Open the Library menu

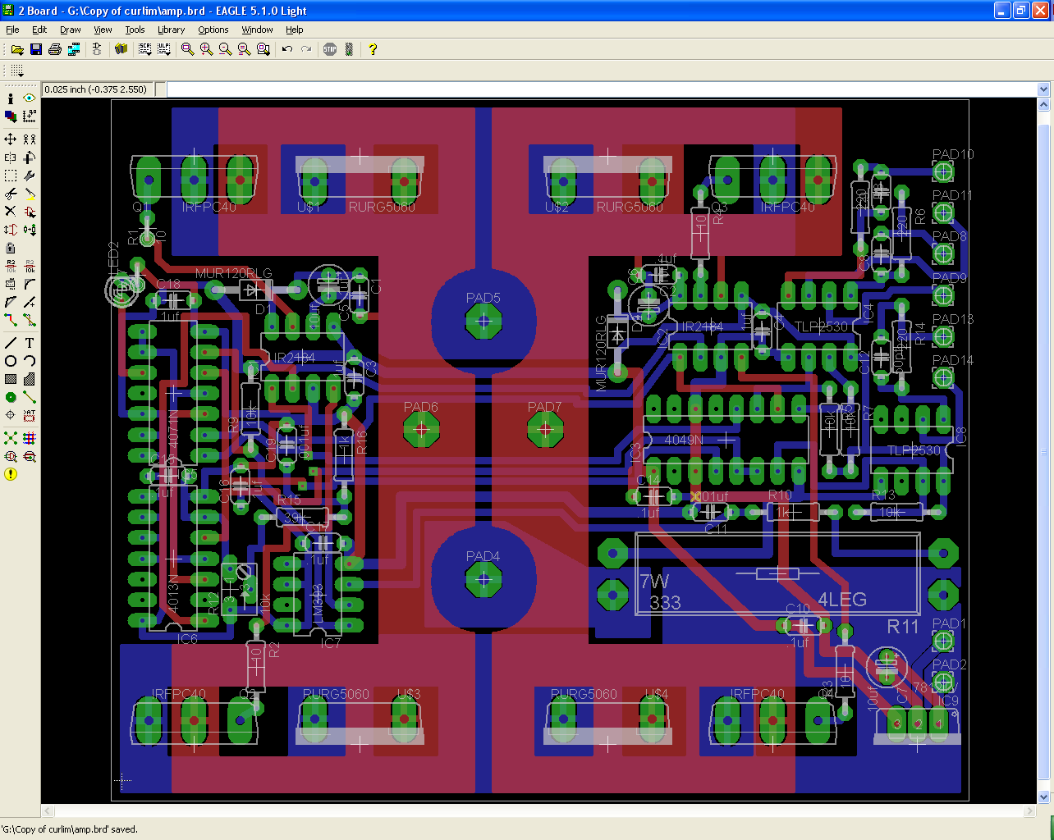pos(171,30)
